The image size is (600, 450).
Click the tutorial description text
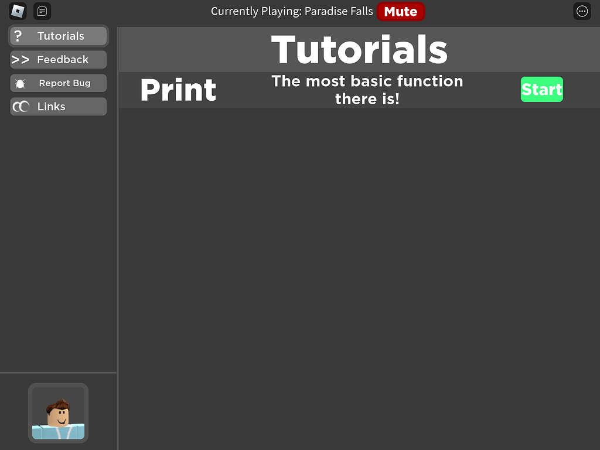pyautogui.click(x=367, y=90)
